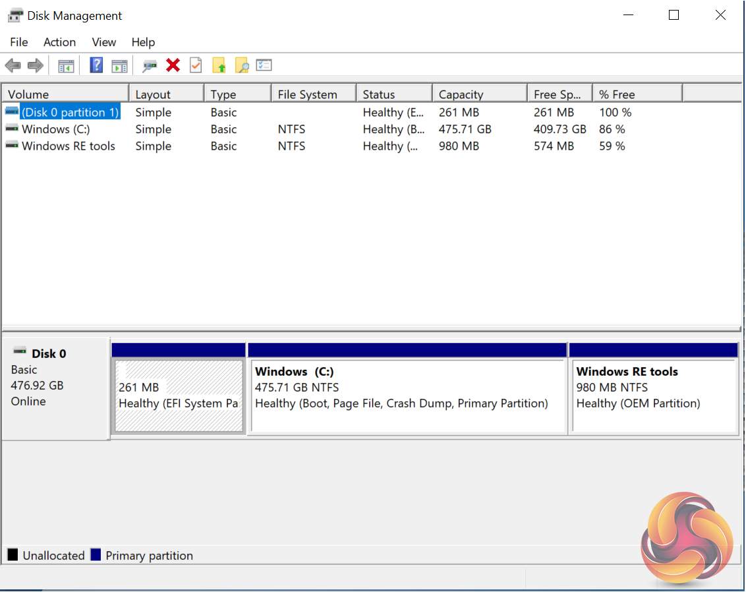The image size is (746, 592).
Task: Select the Windows RE tools partition block
Action: pyautogui.click(x=652, y=396)
